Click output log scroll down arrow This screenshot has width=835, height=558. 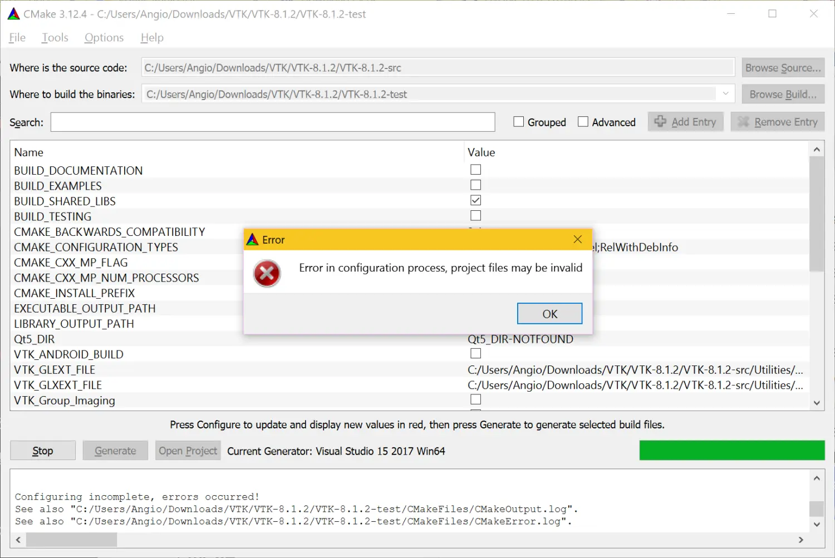click(817, 524)
